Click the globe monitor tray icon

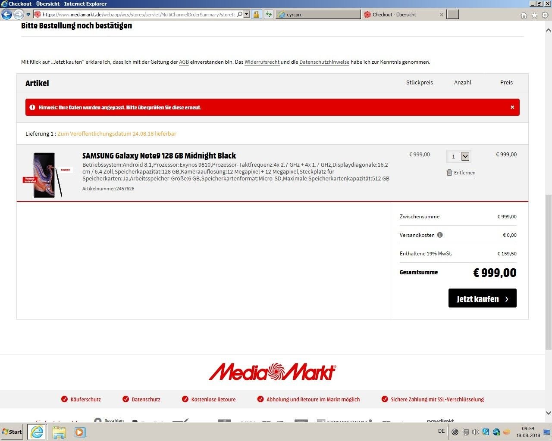point(496,432)
